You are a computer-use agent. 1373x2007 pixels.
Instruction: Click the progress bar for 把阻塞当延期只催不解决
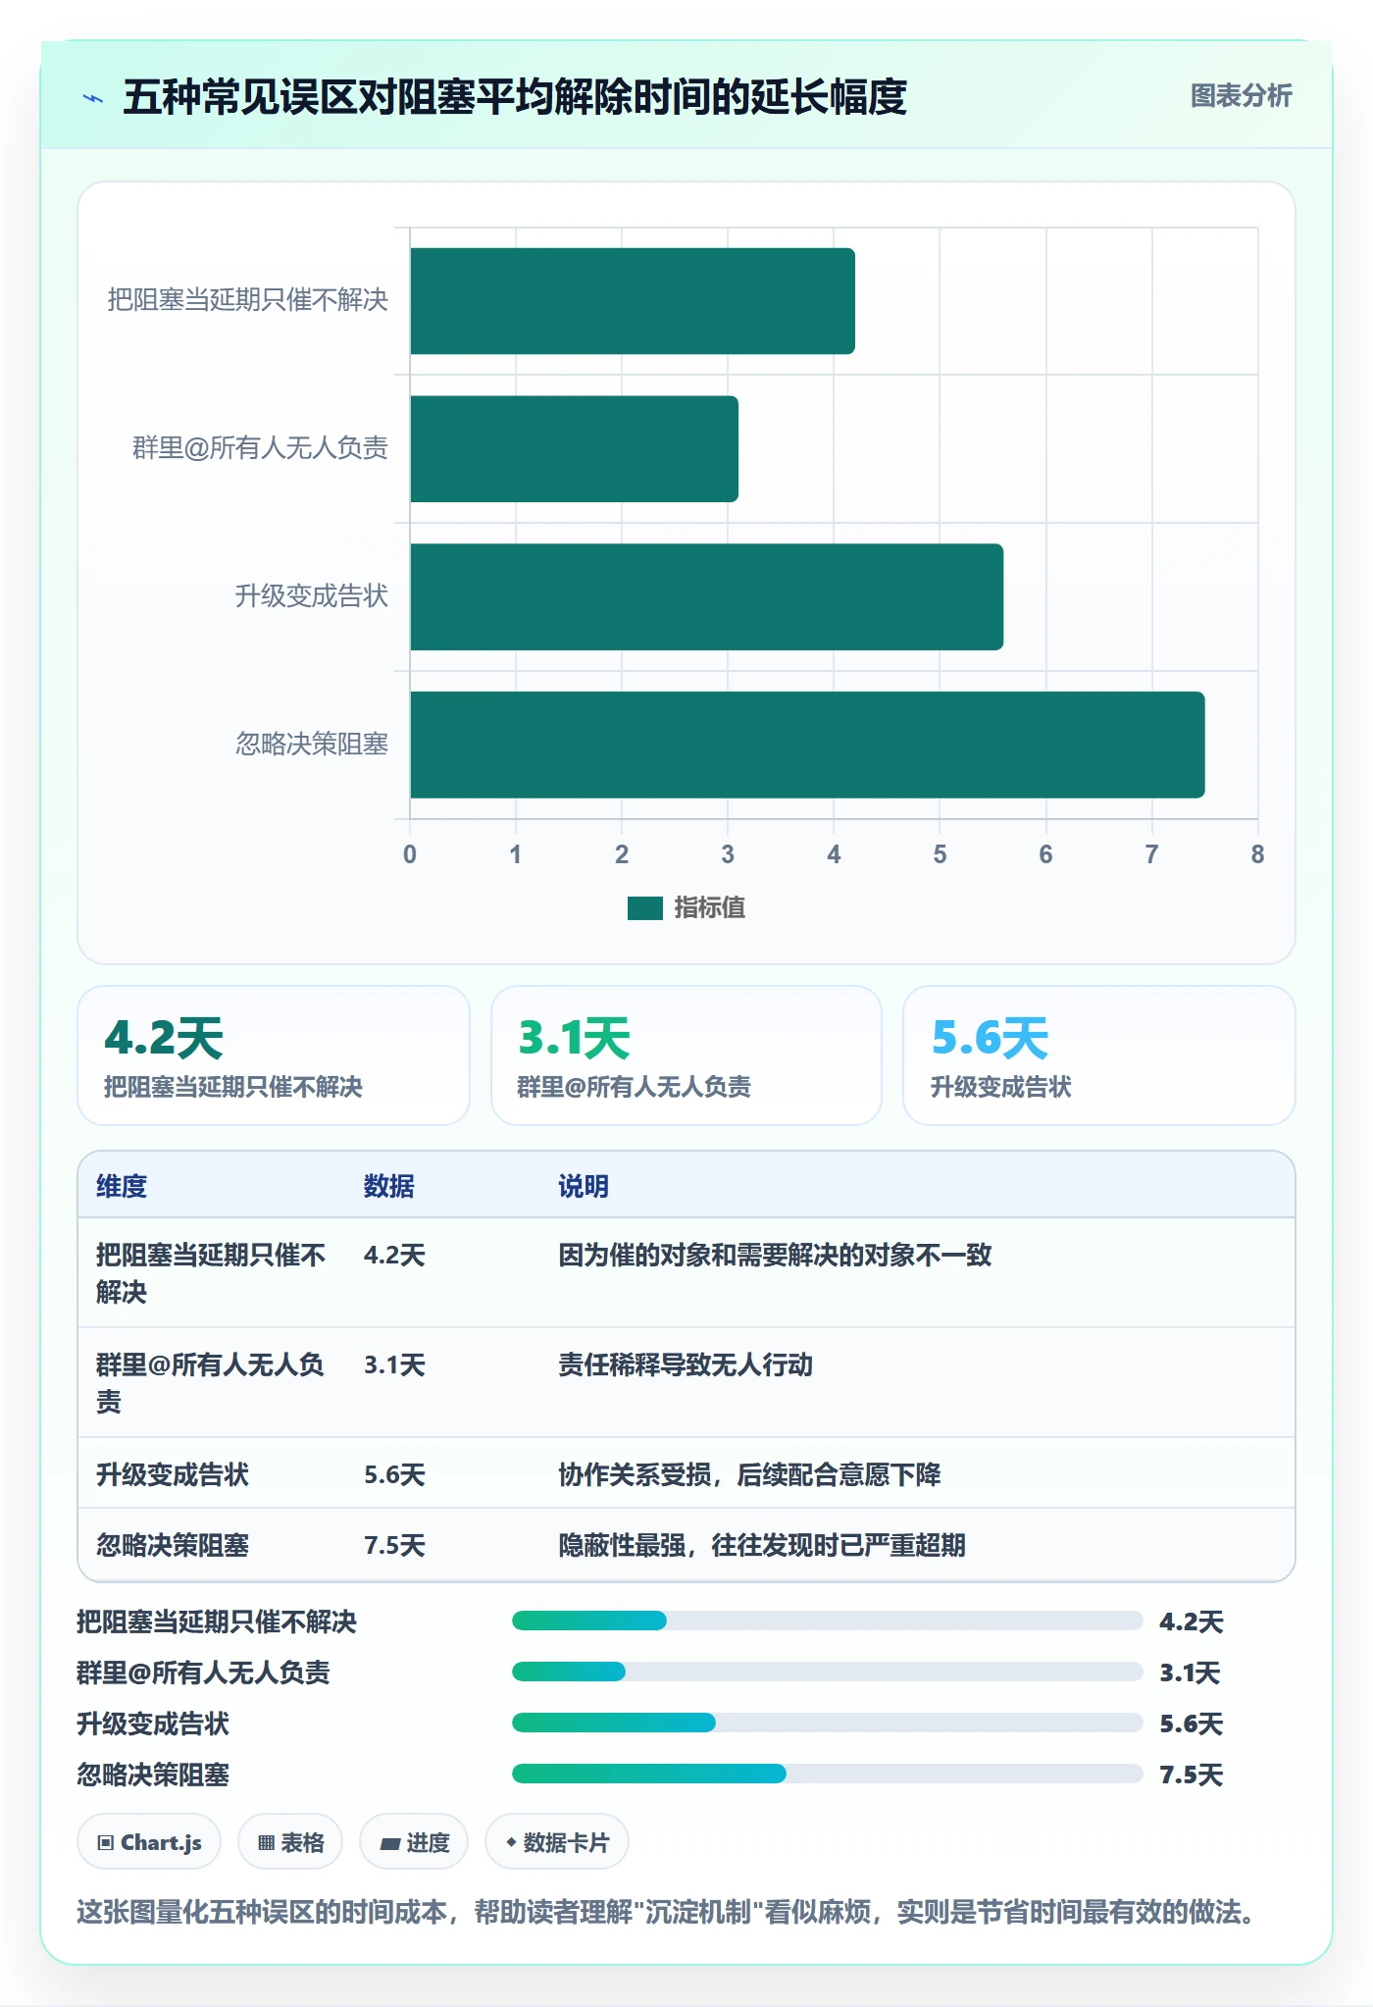coord(828,1621)
